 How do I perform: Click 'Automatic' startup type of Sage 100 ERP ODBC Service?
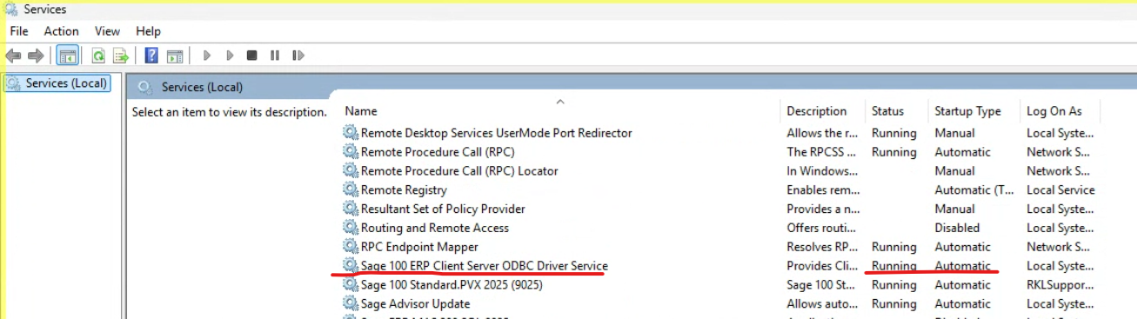click(x=963, y=266)
